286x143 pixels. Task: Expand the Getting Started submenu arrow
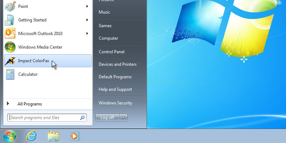pos(87,20)
